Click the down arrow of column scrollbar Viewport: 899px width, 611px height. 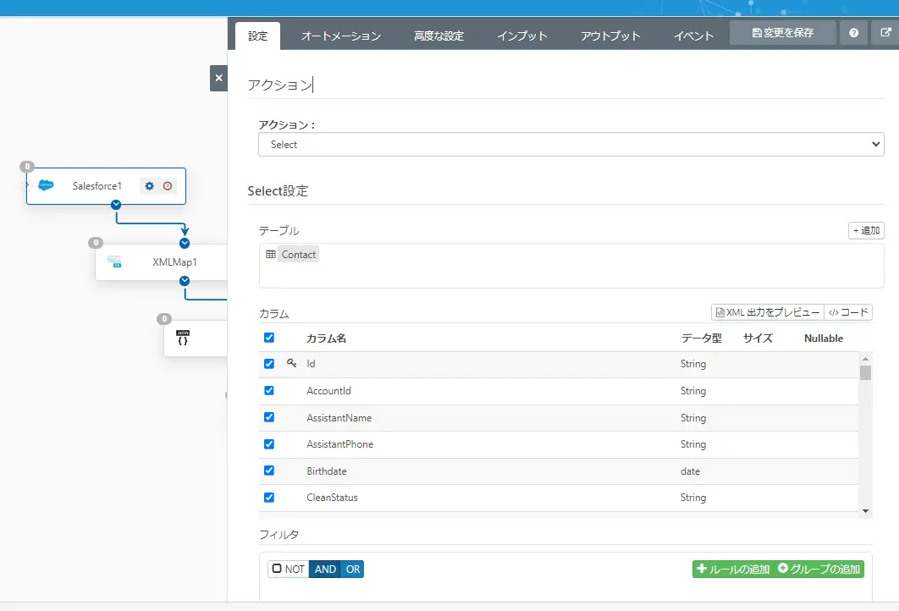coord(866,510)
